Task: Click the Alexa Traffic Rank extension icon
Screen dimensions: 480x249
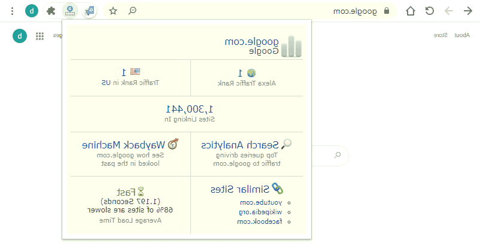Action: (71, 11)
